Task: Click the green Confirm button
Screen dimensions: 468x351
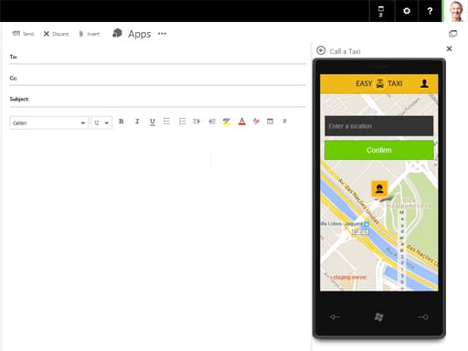Action: [x=378, y=150]
